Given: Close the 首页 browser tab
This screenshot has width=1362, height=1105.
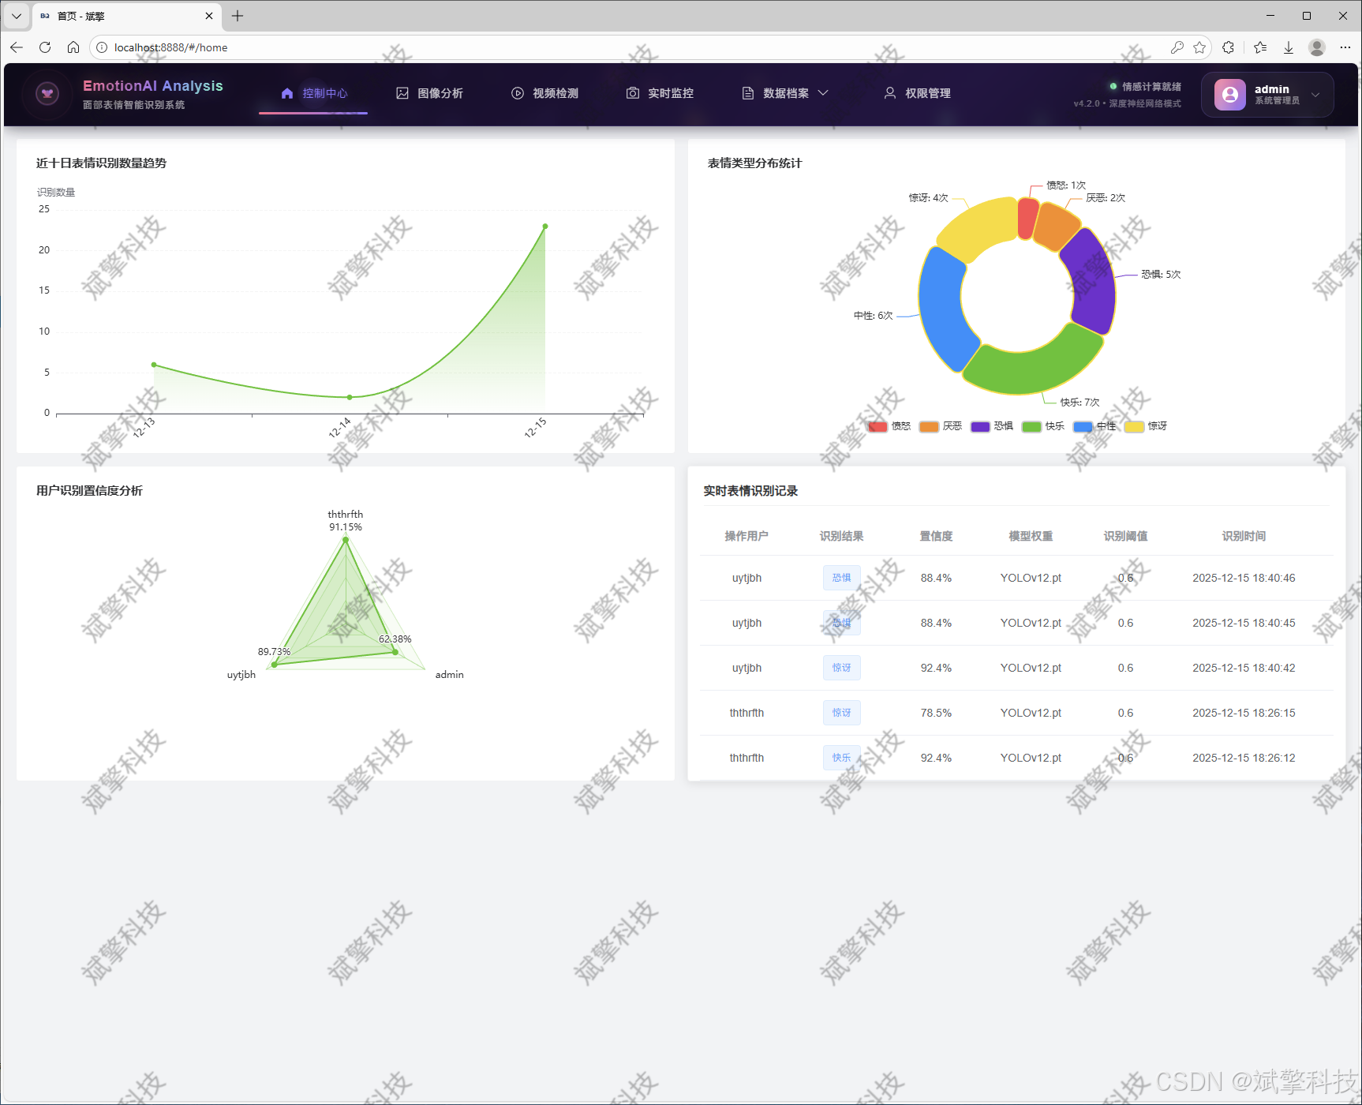Looking at the screenshot, I should 209,16.
